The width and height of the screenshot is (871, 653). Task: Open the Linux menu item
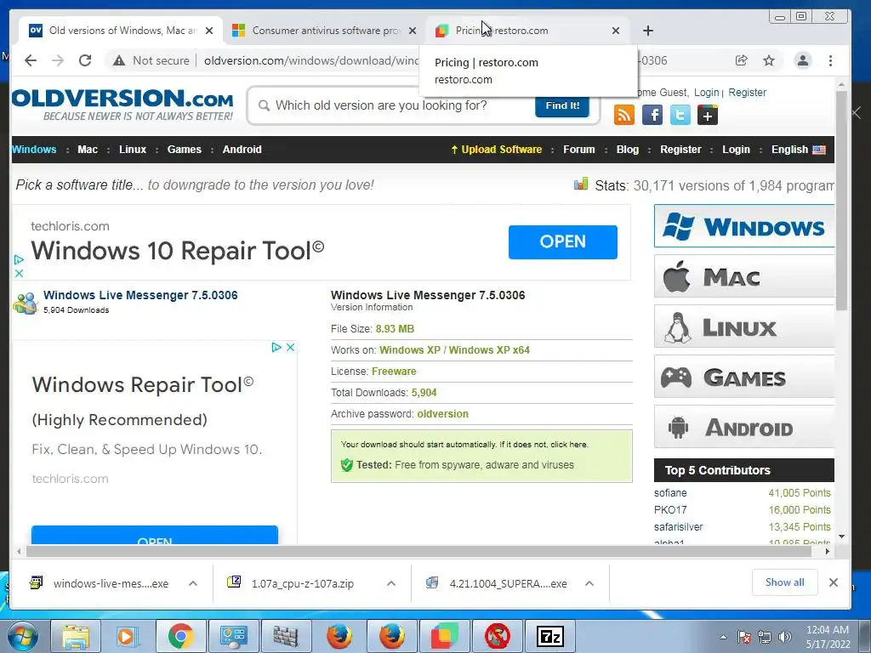[x=133, y=150]
